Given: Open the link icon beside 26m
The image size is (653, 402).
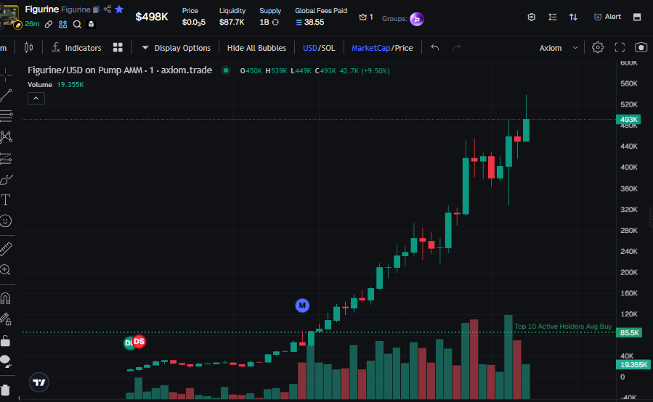Looking at the screenshot, I should pyautogui.click(x=49, y=24).
